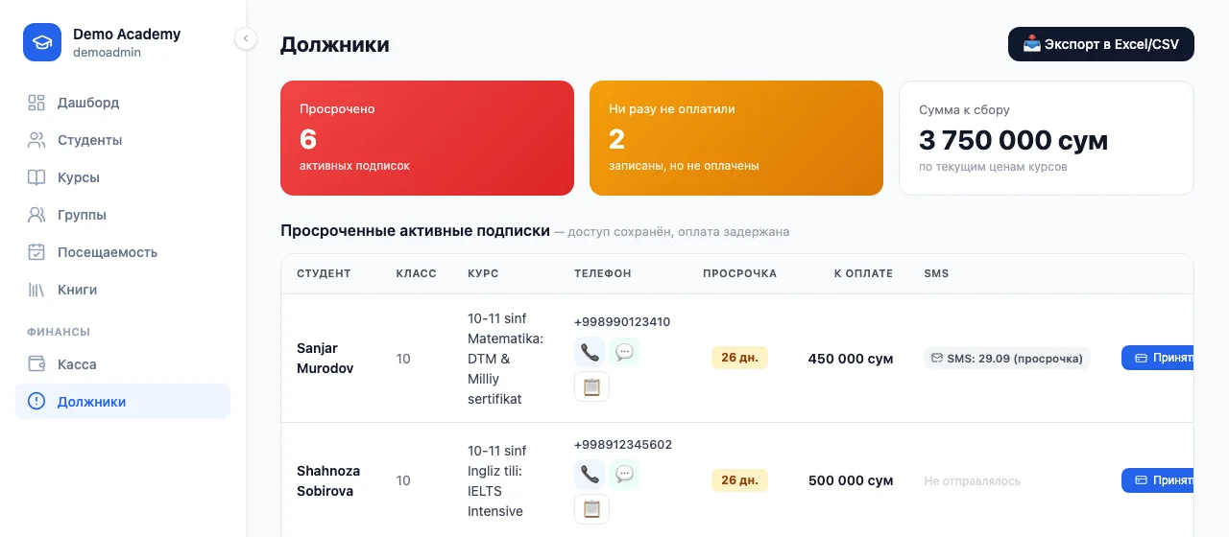Click the SMS: 29.09 (просрочка) badge
Viewport: 1229px width, 537px height.
[1007, 359]
